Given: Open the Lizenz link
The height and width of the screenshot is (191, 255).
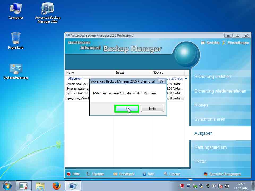Looking at the screenshot, I should pyautogui.click(x=175, y=174).
